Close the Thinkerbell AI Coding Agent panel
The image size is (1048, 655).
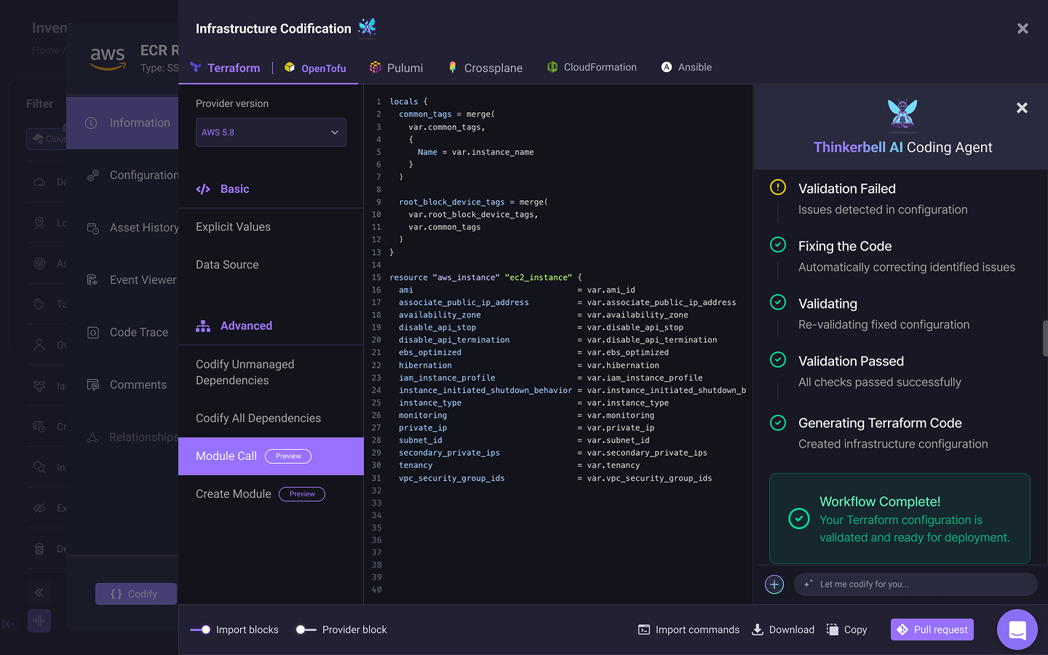point(1022,108)
